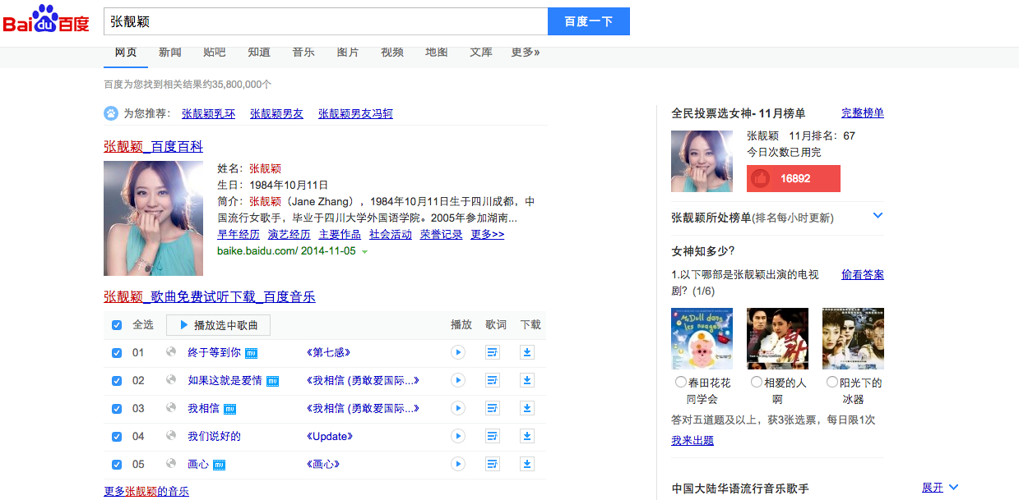Select answer 相爱的人啊
The height and width of the screenshot is (500, 1019).
757,383
